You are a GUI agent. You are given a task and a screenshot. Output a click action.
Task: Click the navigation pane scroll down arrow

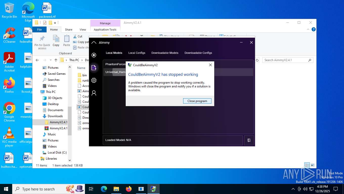tap(70, 160)
